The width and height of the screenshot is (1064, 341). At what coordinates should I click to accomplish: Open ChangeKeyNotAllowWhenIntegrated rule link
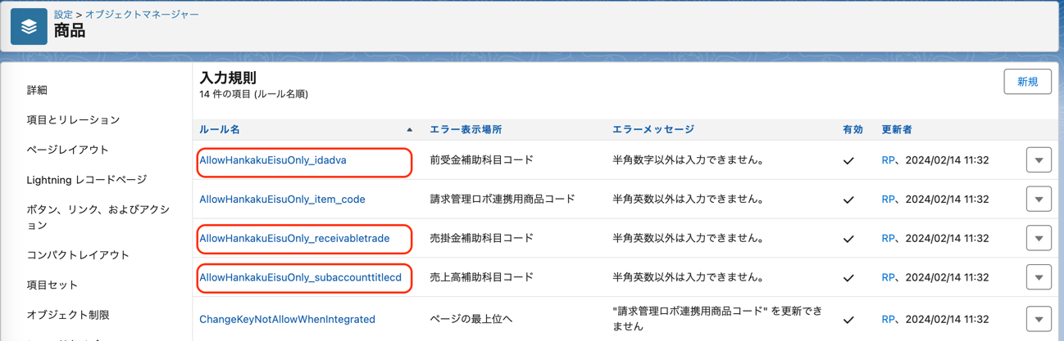[x=287, y=319]
